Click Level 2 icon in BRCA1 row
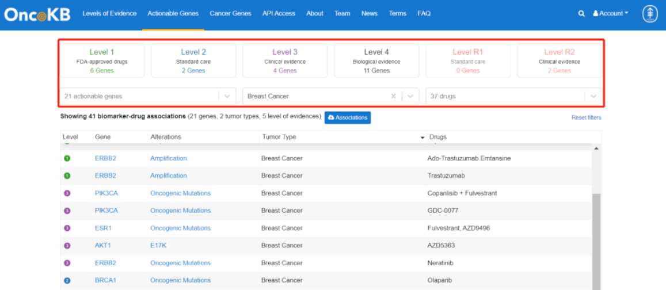This screenshot has height=290, width=666. [67, 281]
